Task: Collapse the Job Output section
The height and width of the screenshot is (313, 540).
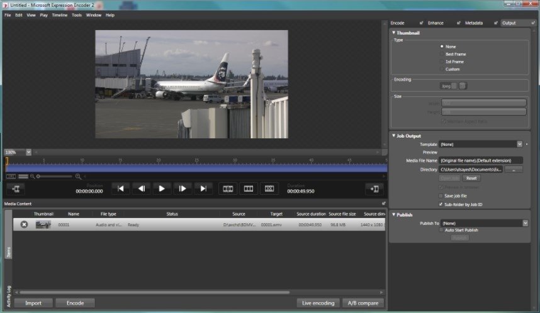Action: [x=393, y=136]
